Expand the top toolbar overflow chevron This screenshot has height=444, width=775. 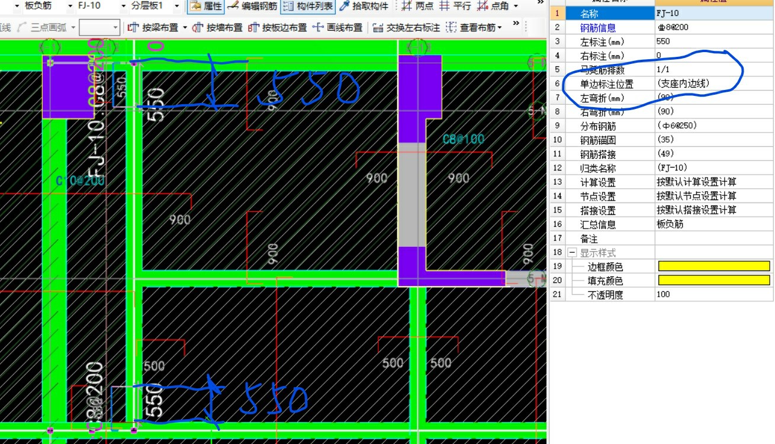(x=541, y=2)
